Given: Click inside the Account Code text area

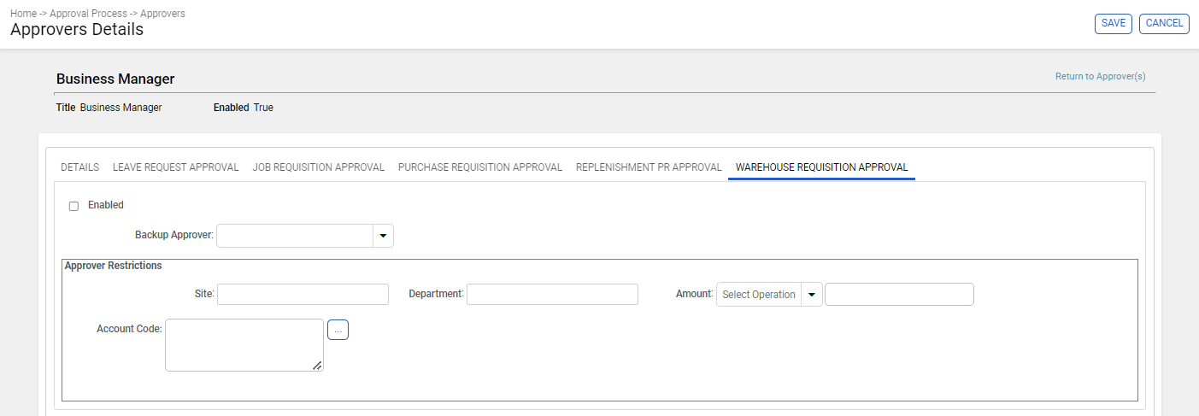Looking at the screenshot, I should 244,345.
